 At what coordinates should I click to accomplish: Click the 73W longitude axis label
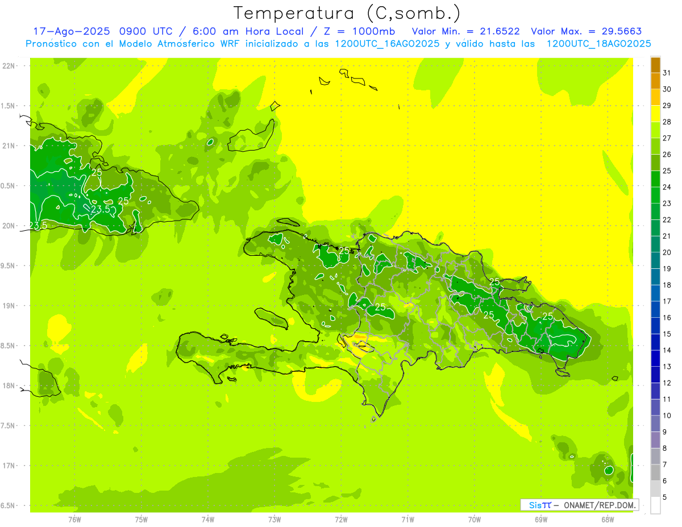[x=275, y=520]
